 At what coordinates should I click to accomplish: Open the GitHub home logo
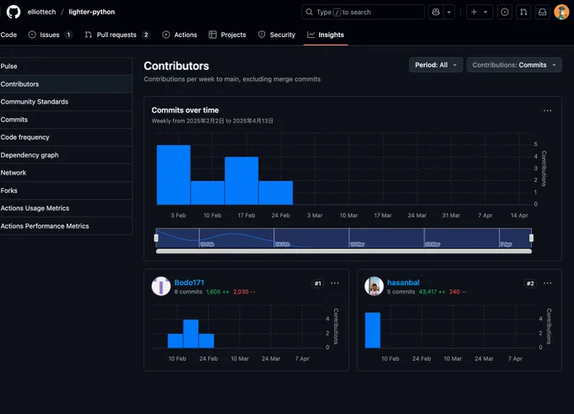14,12
